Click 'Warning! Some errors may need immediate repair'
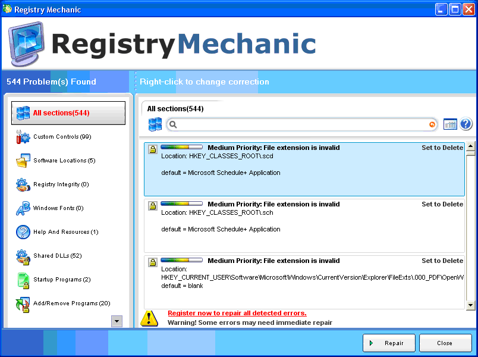Viewport: 478px width, 357px height. click(250, 322)
